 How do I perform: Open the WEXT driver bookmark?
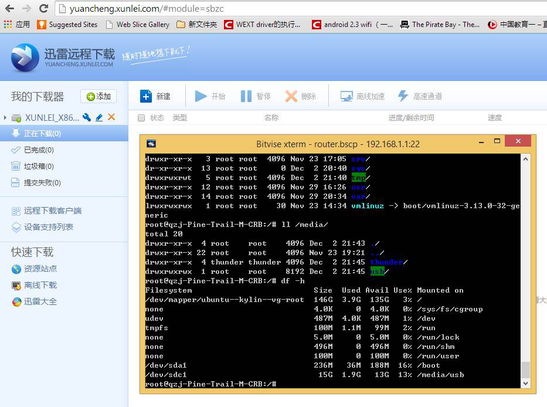(x=262, y=25)
